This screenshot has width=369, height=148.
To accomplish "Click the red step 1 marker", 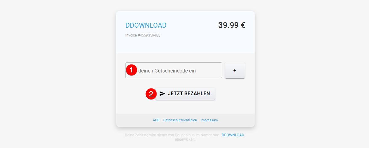I will [x=131, y=70].
